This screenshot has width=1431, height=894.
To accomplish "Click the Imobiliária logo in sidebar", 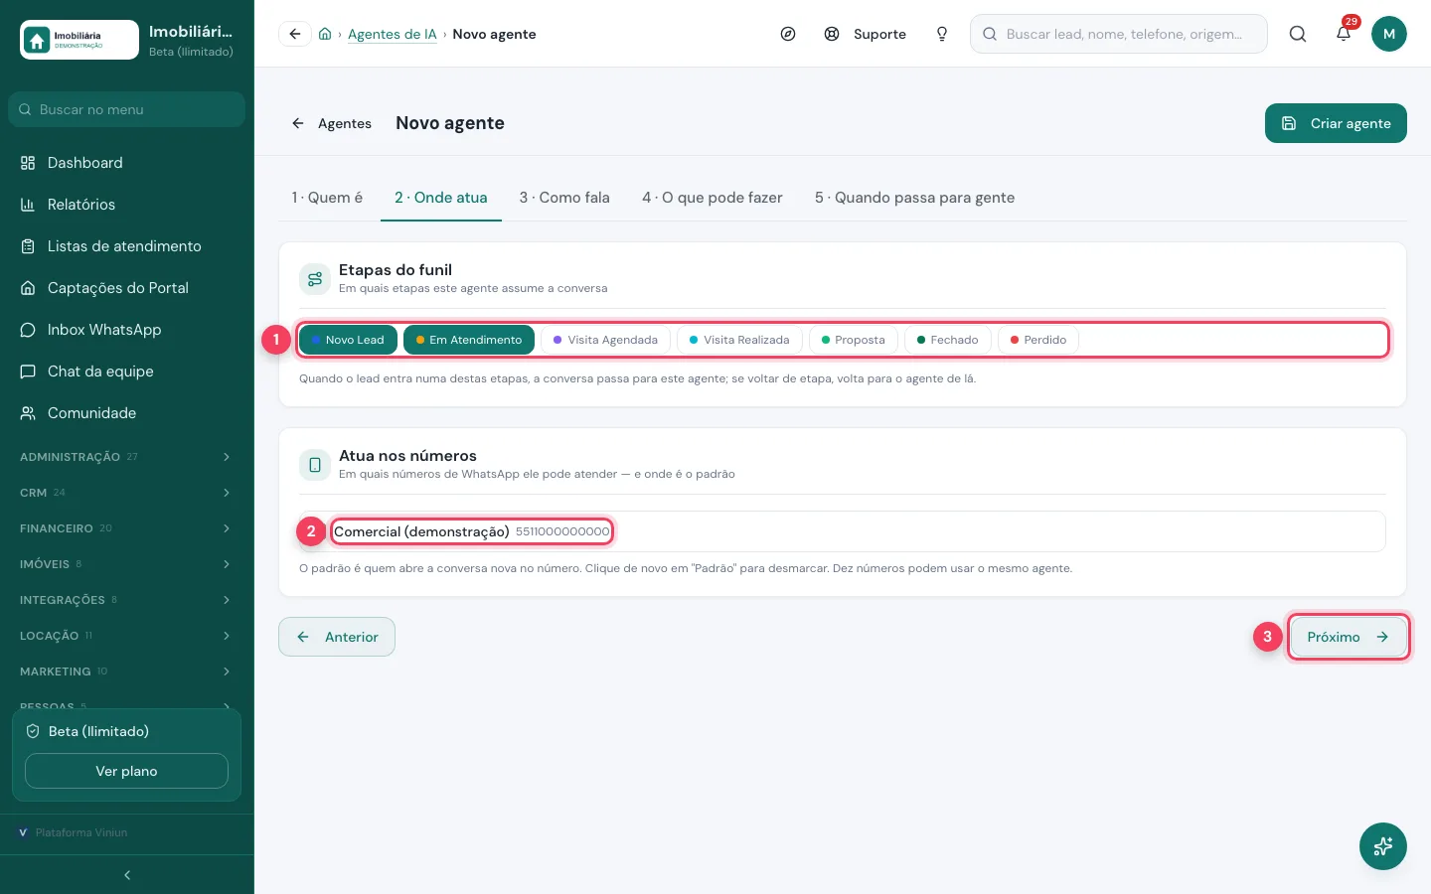I will pyautogui.click(x=79, y=40).
